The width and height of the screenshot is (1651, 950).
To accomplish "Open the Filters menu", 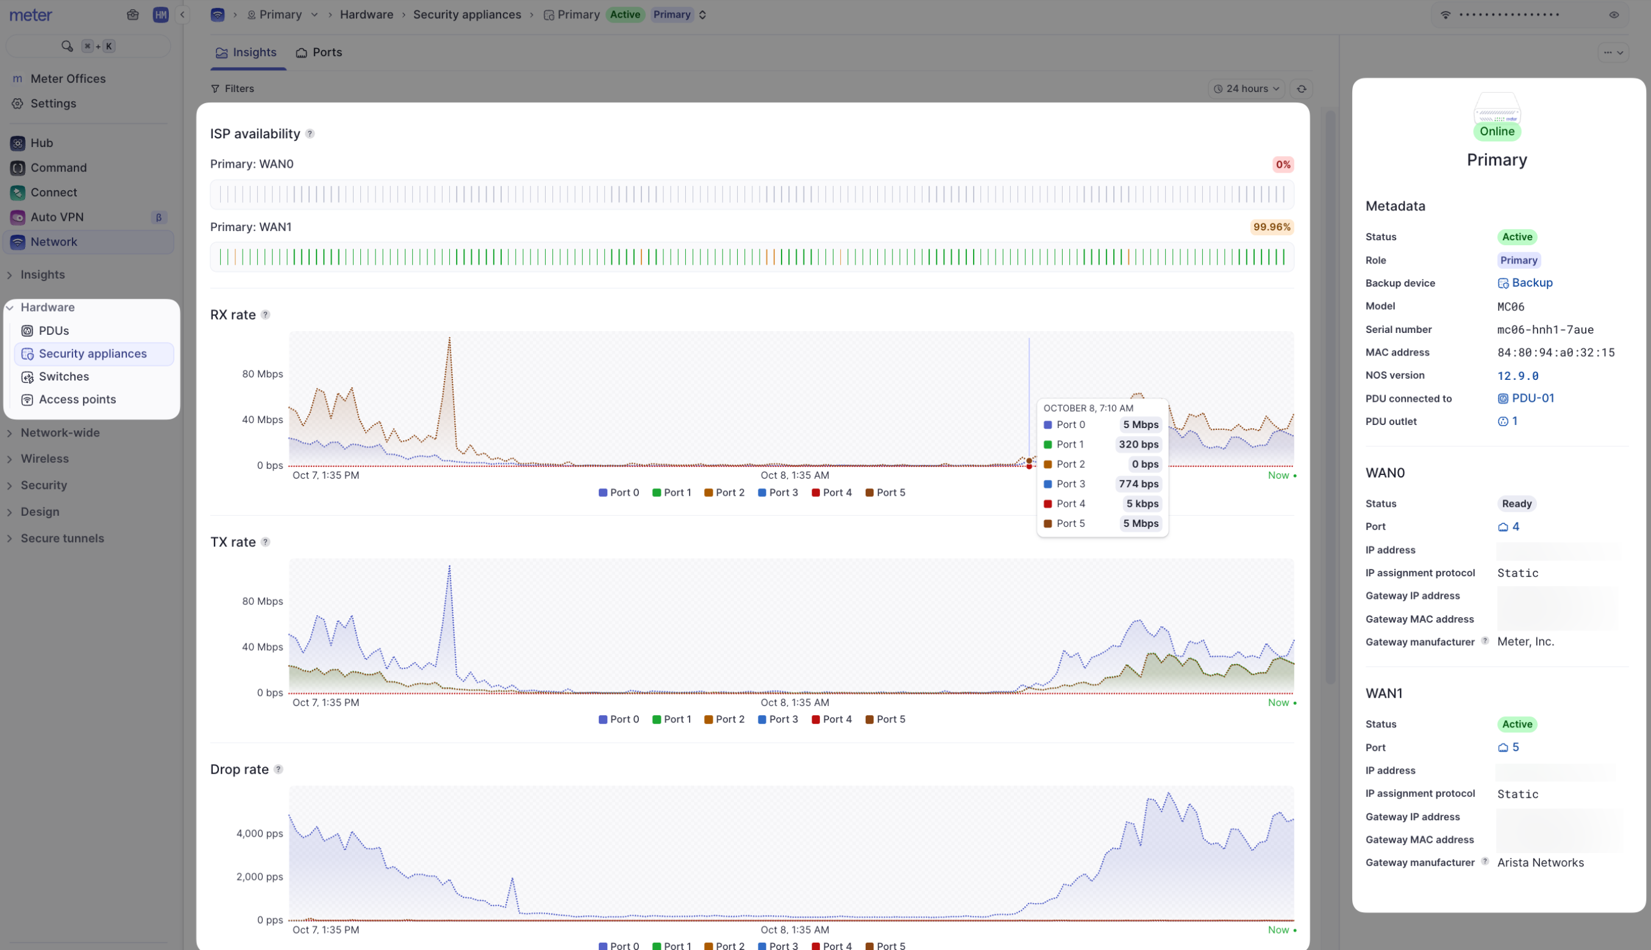I will [232, 88].
